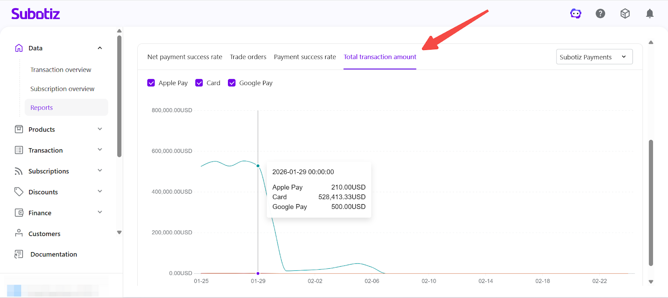Open the cube package icon
The width and height of the screenshot is (668, 298).
tap(625, 14)
